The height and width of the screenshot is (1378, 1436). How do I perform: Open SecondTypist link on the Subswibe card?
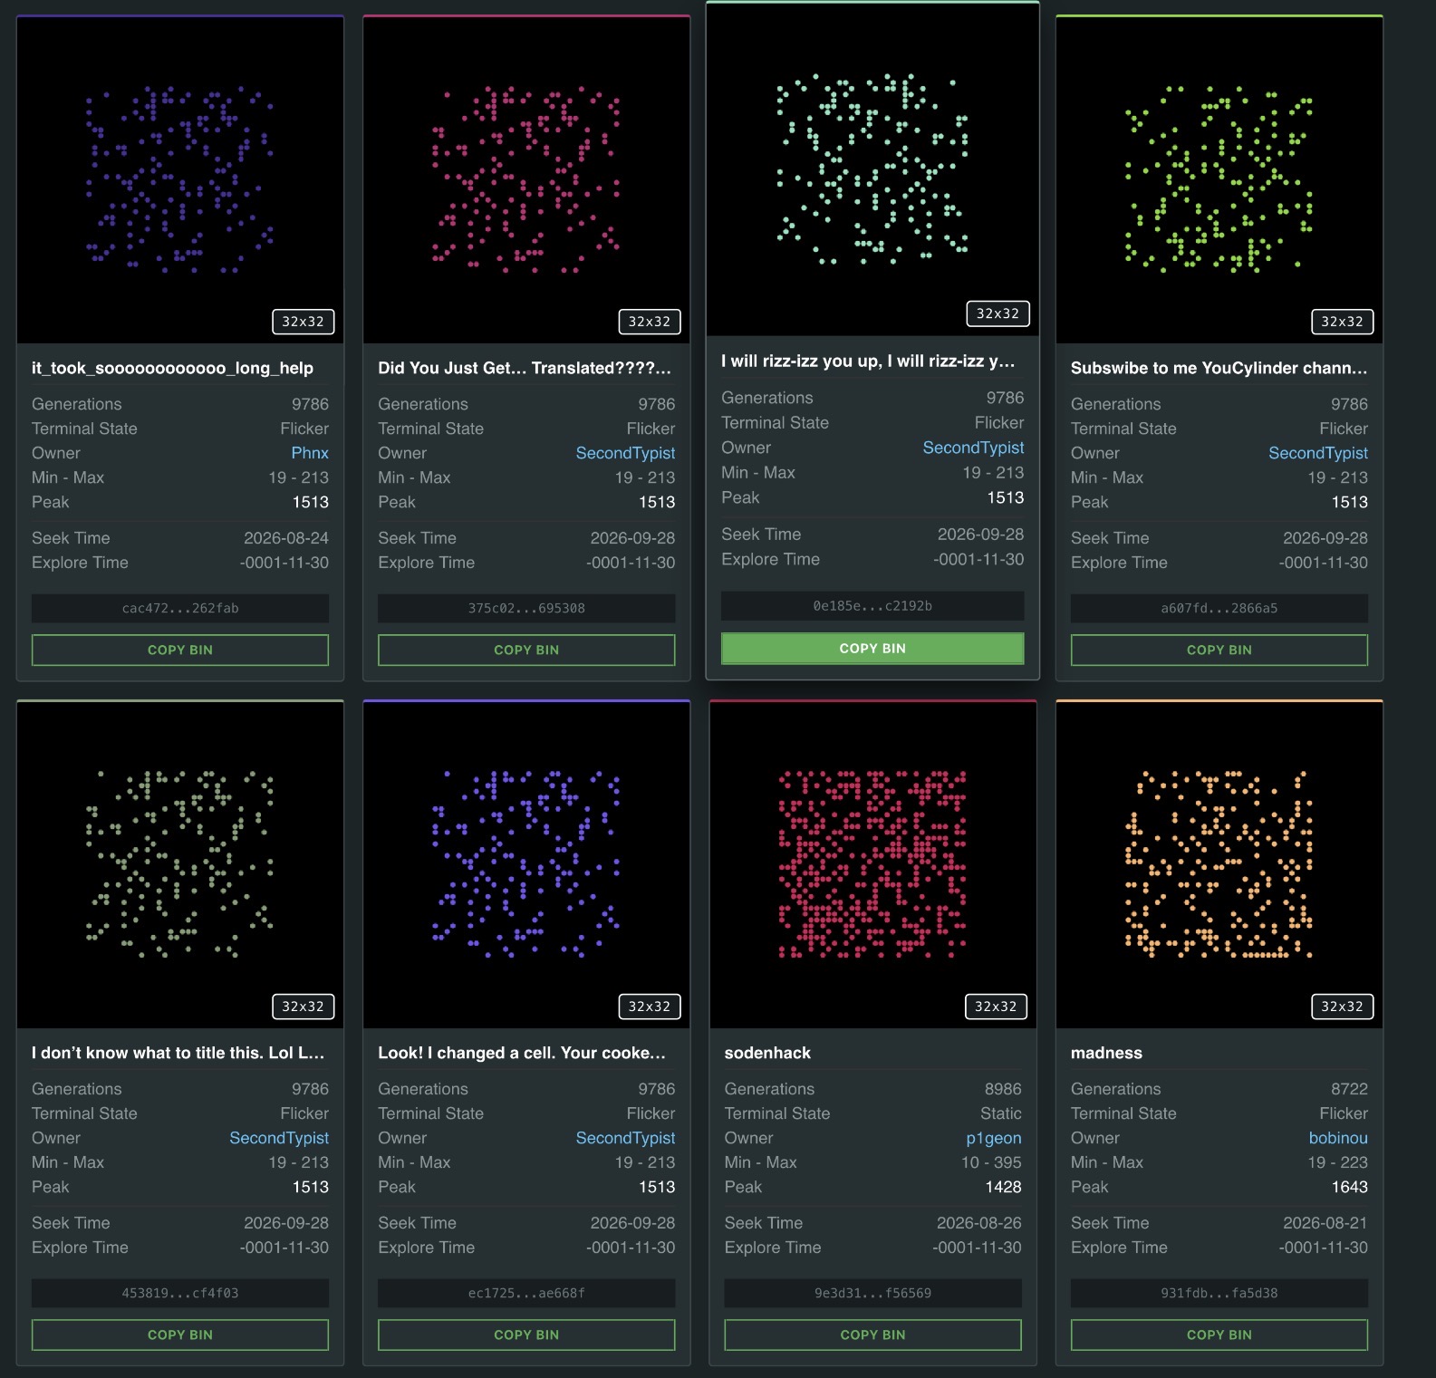click(1318, 453)
